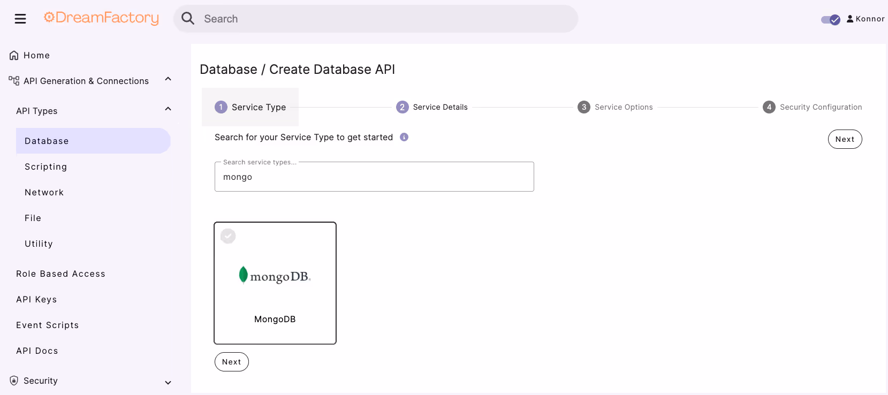Click the magnifier search icon
888x395 pixels.
tap(188, 19)
